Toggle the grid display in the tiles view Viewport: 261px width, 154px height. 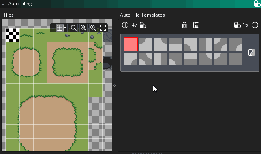coord(60,28)
